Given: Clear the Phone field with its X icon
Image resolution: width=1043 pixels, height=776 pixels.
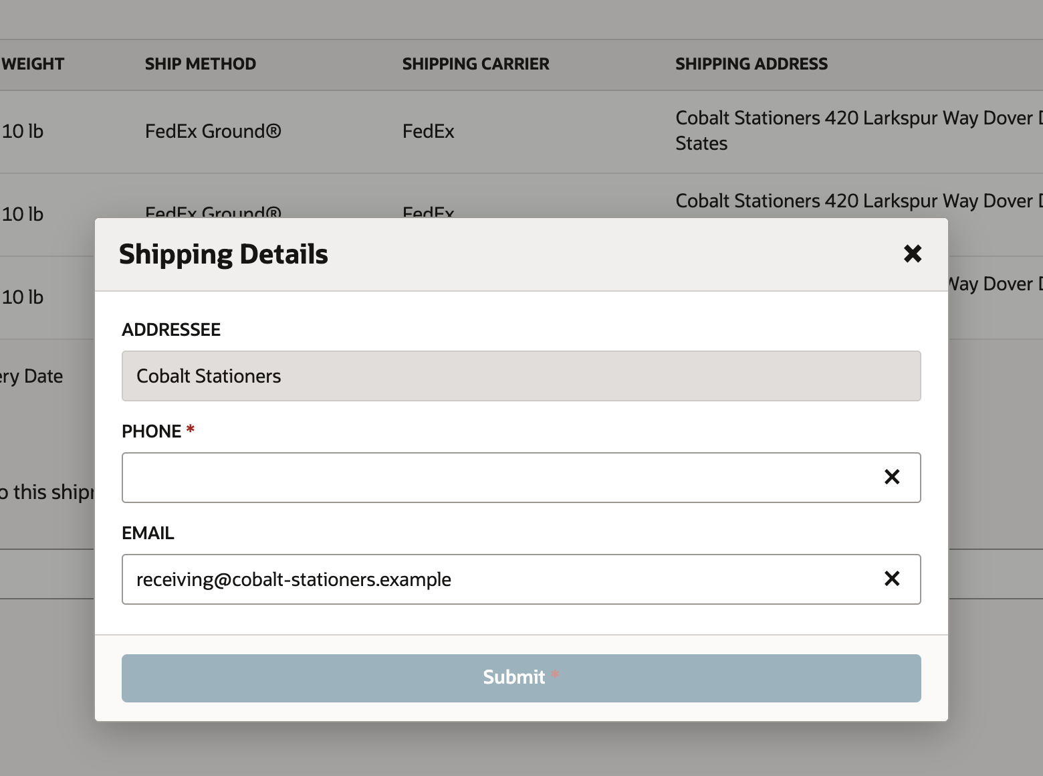Looking at the screenshot, I should [892, 477].
